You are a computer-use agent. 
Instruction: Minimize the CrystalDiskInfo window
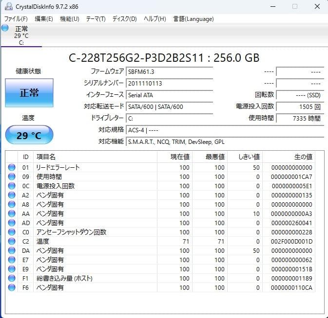pyautogui.click(x=273, y=6)
